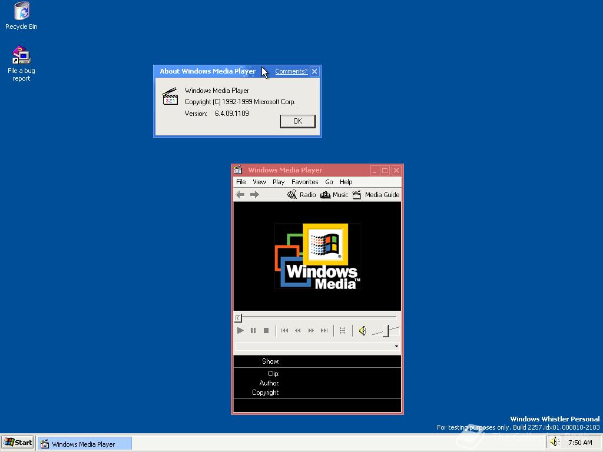Click the Media Player title bar icon
This screenshot has width=603, height=452.
tap(238, 170)
